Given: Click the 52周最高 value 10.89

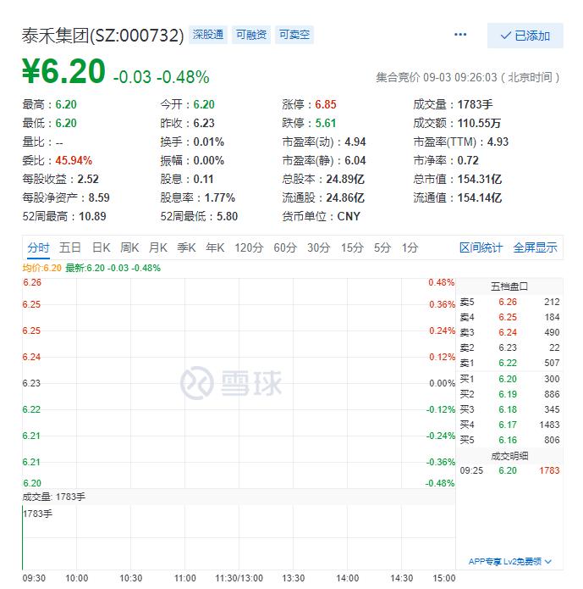Looking at the screenshot, I should (92, 216).
